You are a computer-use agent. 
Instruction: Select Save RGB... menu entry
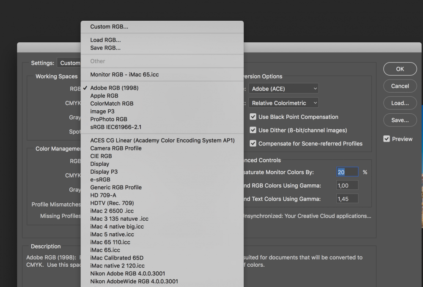coord(162,48)
